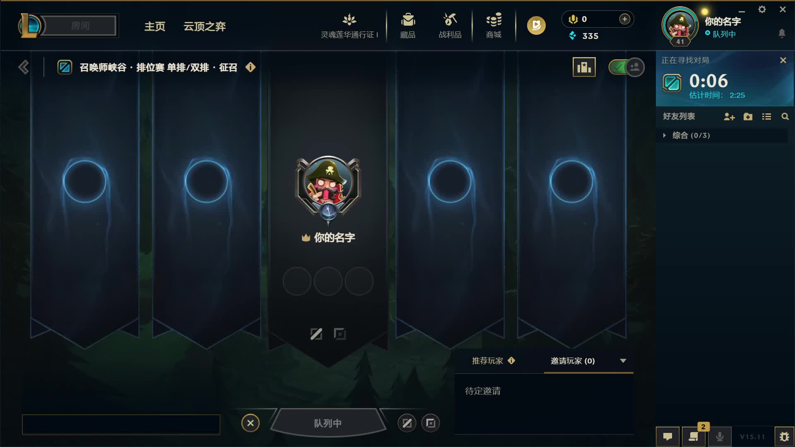Click the bug report icon
The width and height of the screenshot is (795, 447).
pos(784,437)
